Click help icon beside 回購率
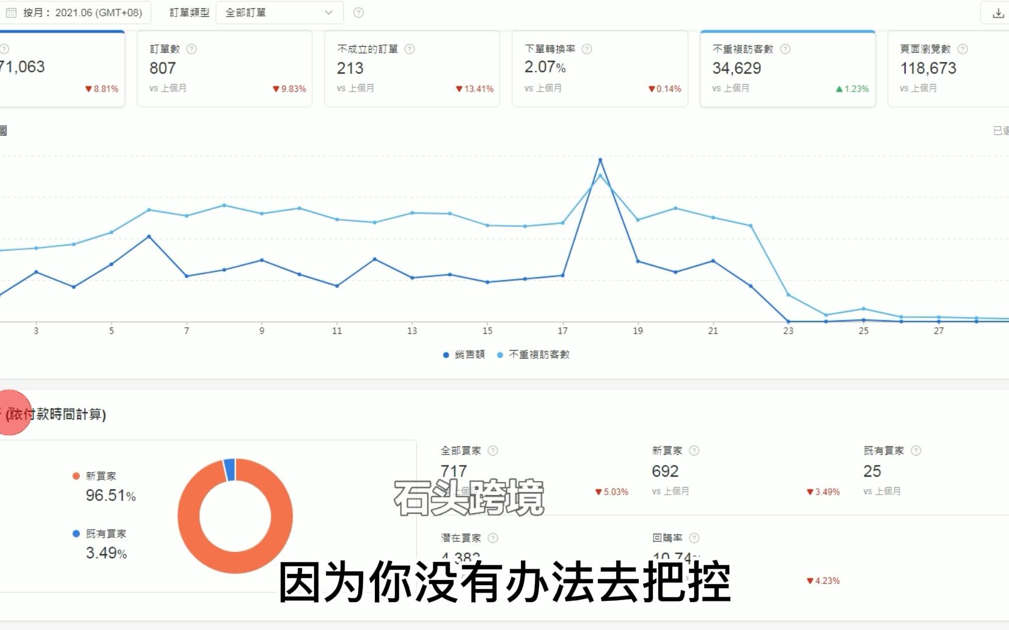1009x630 pixels. click(694, 538)
